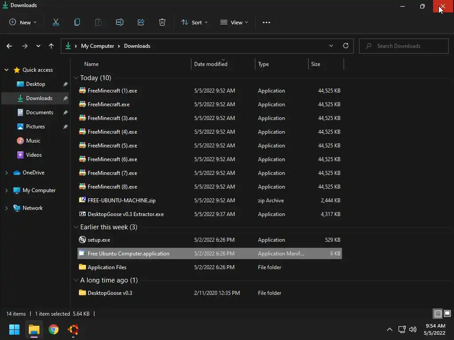454x340 pixels.
Task: Open volume speaker tray icon
Action: click(413, 329)
